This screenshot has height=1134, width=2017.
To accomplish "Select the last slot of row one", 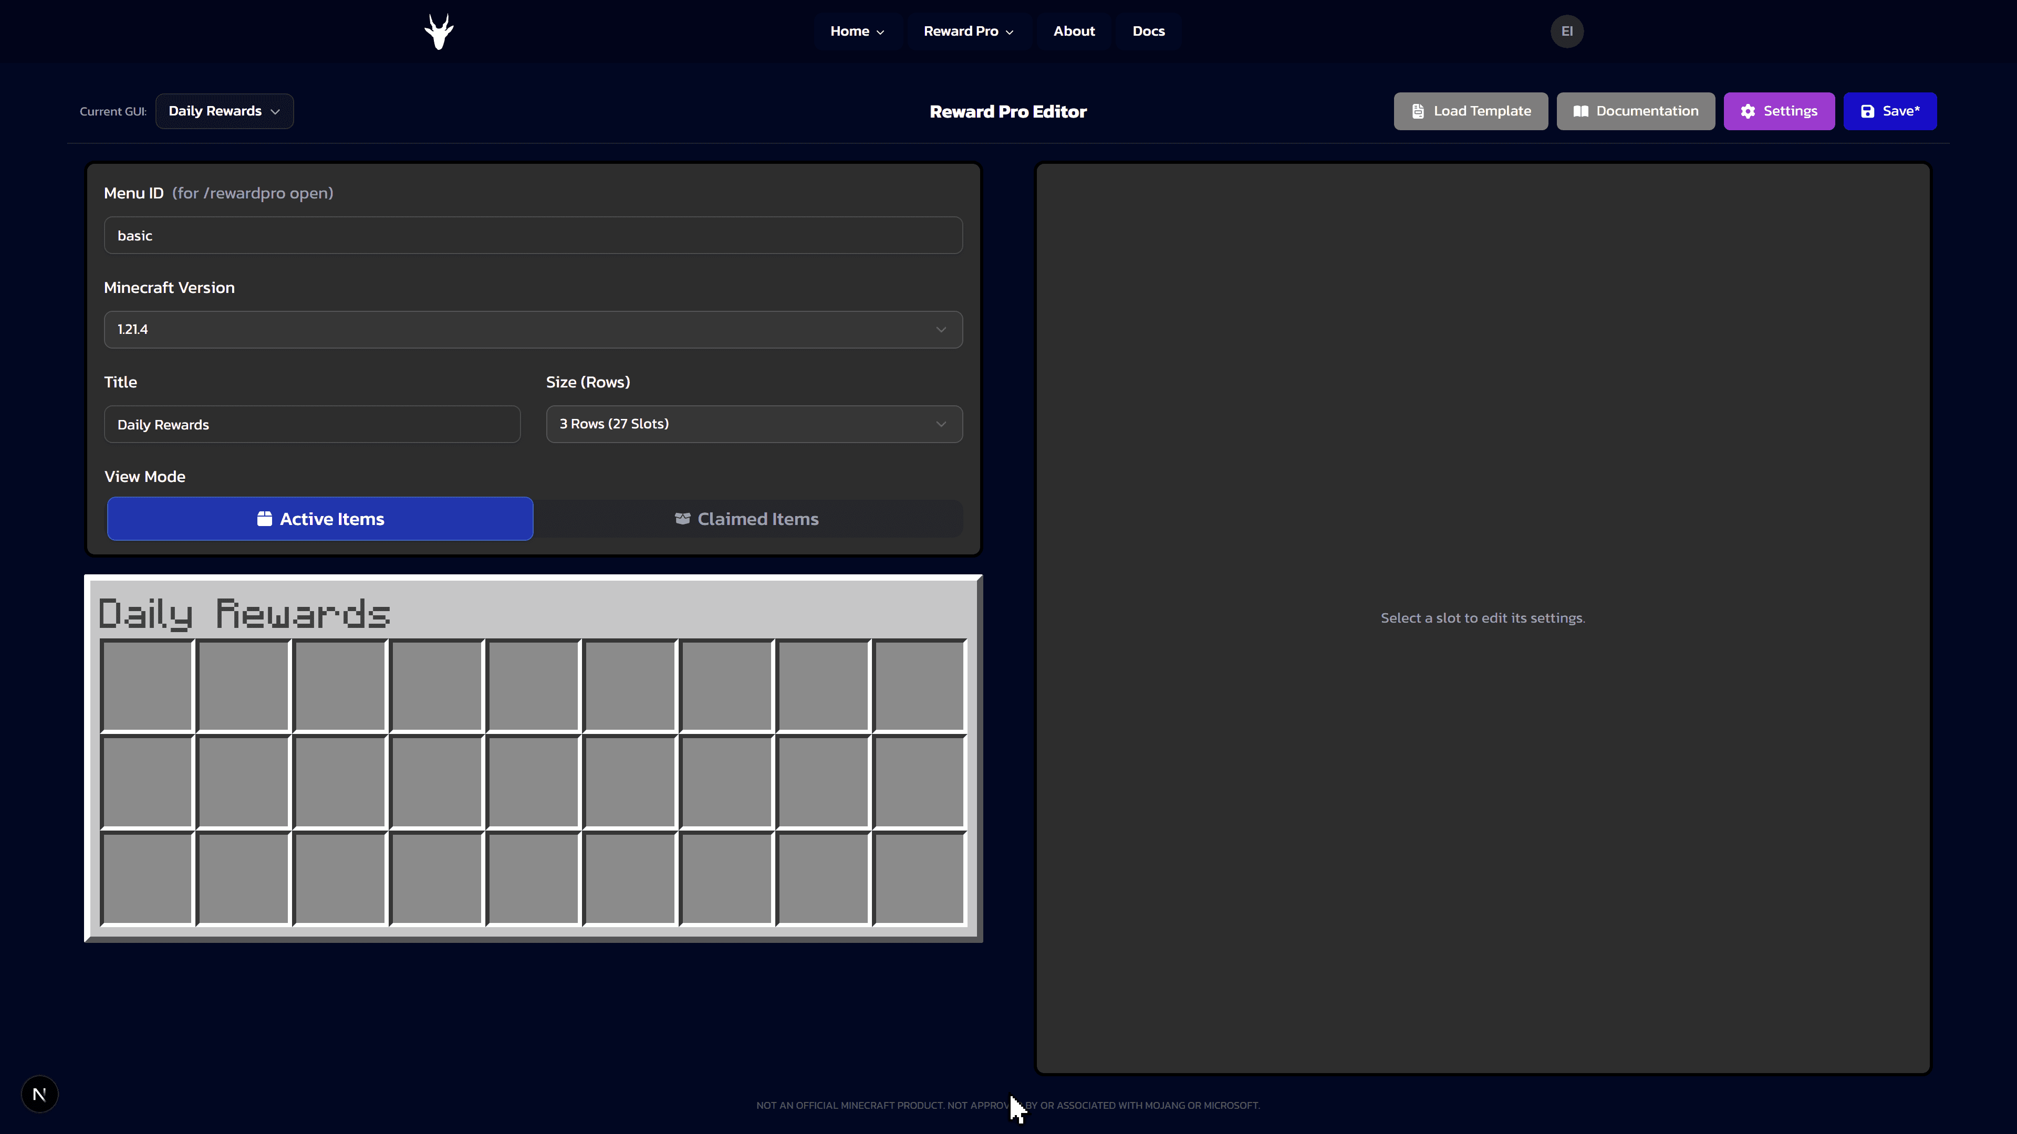I will pos(919,686).
